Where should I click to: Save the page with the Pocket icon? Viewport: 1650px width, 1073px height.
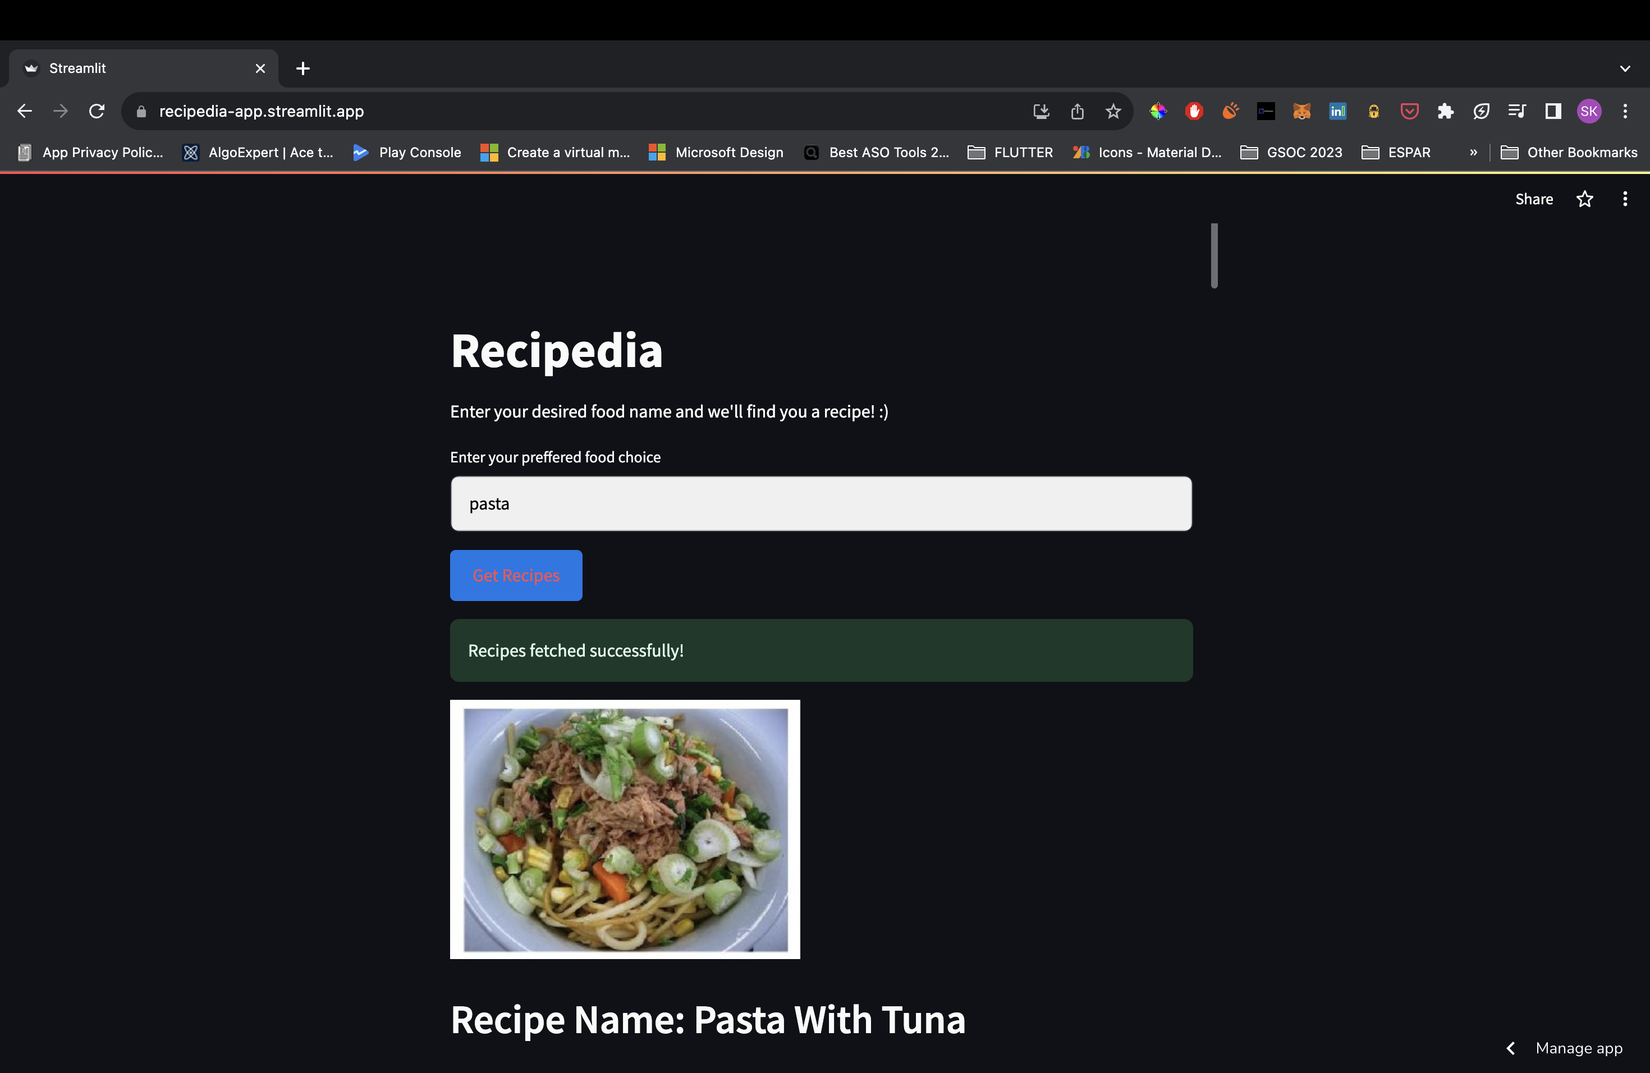coord(1409,111)
